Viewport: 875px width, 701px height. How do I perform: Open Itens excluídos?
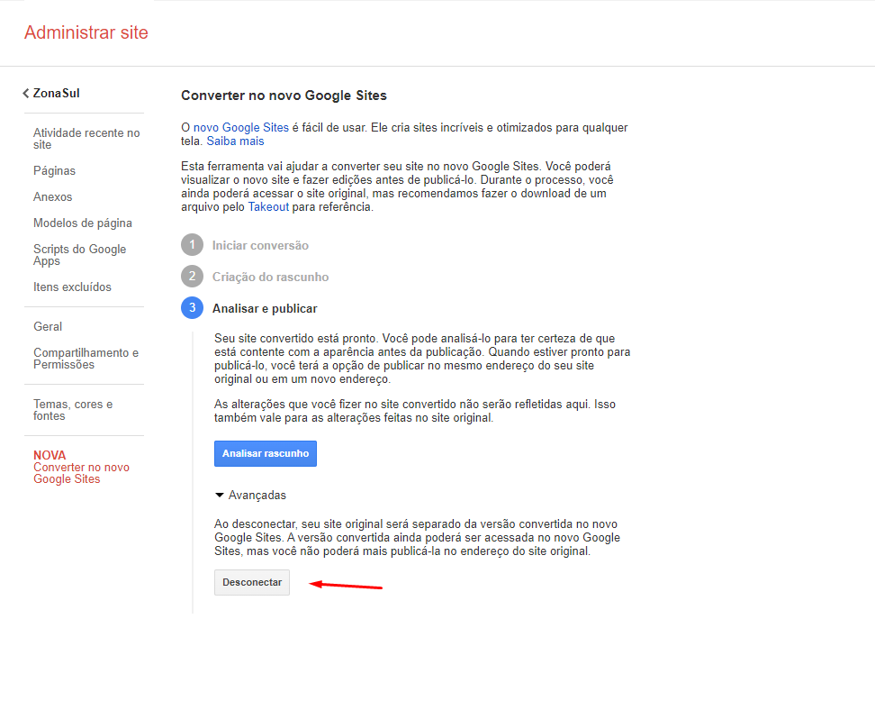point(72,287)
